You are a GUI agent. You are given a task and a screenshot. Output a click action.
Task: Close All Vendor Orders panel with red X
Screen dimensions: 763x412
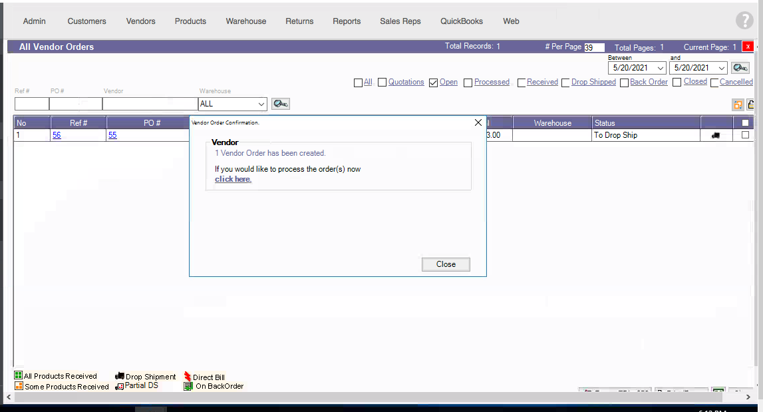pos(748,47)
